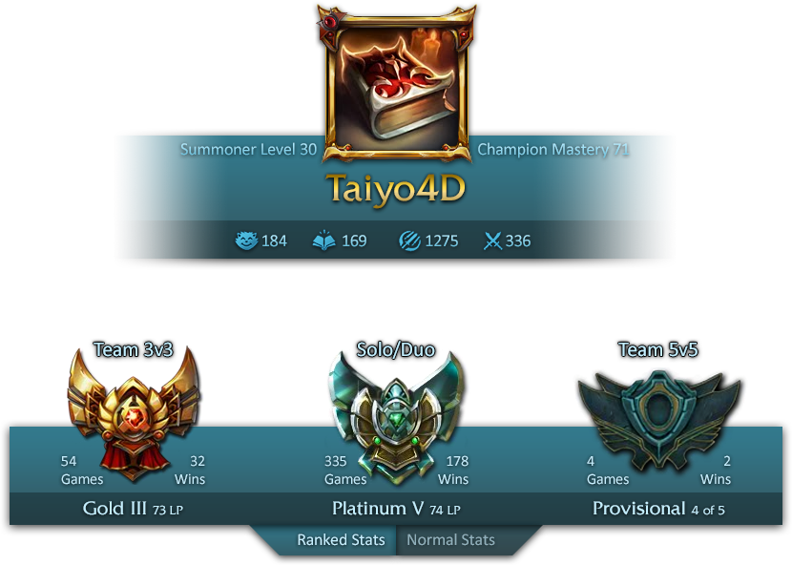Click the Team 5v5 heading
Image resolution: width=792 pixels, height=565 pixels.
tap(658, 349)
